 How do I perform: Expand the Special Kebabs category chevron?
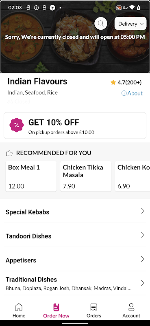point(143,211)
